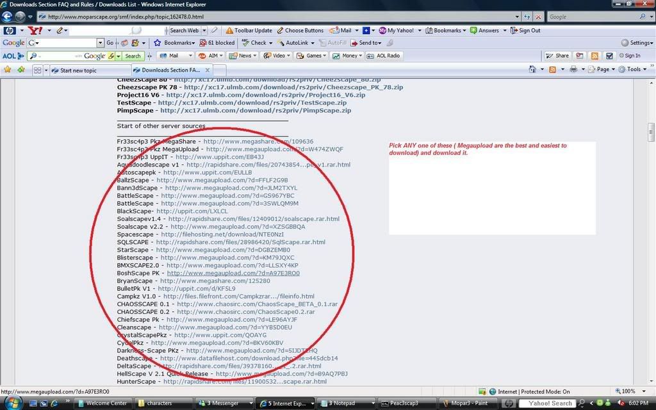Click the Send to button

pos(366,43)
